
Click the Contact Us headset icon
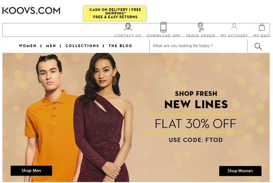coord(128,27)
